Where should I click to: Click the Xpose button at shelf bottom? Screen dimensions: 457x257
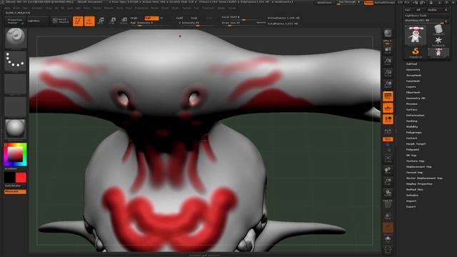(388, 250)
